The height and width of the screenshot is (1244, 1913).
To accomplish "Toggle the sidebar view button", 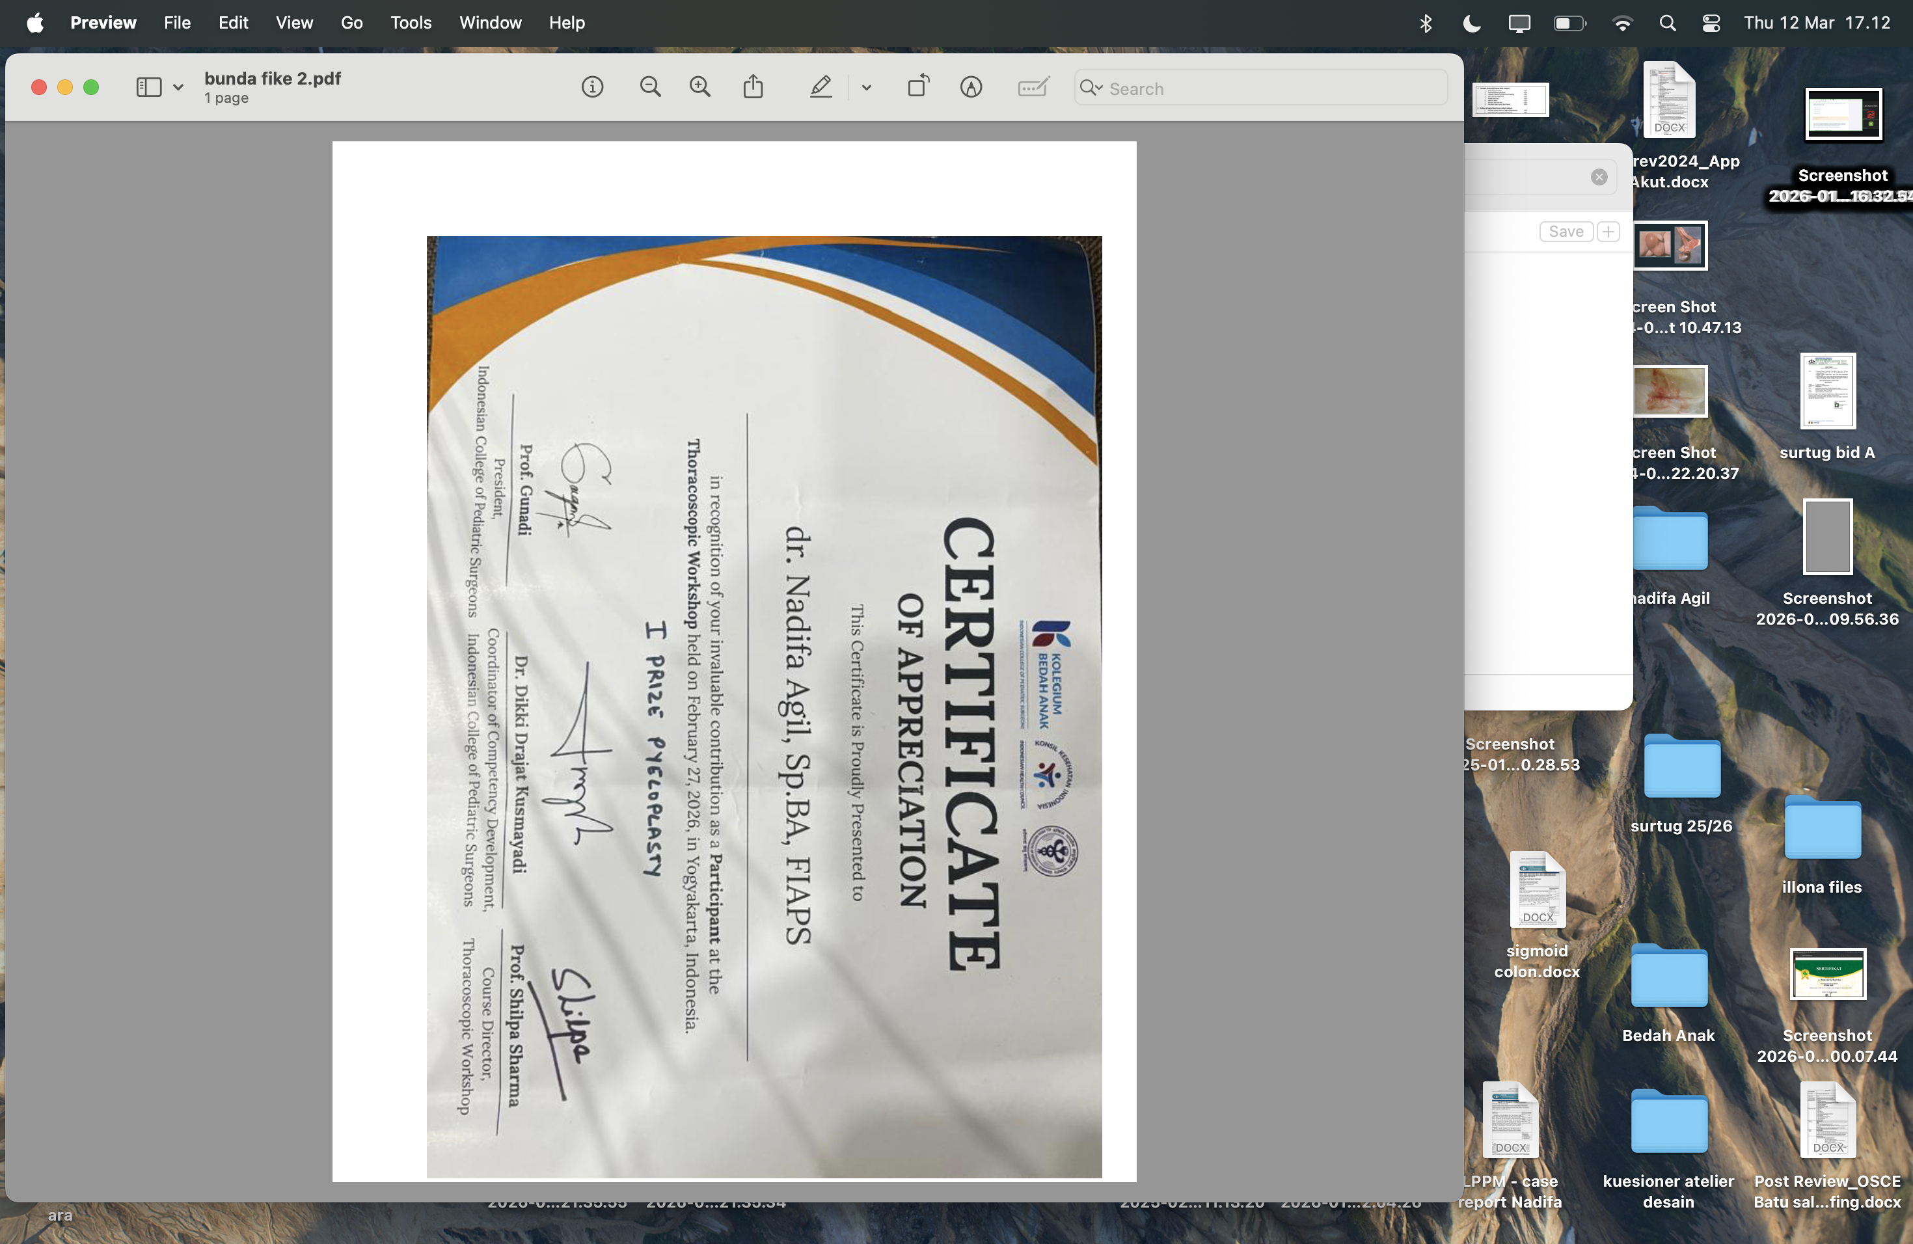I will tap(149, 87).
